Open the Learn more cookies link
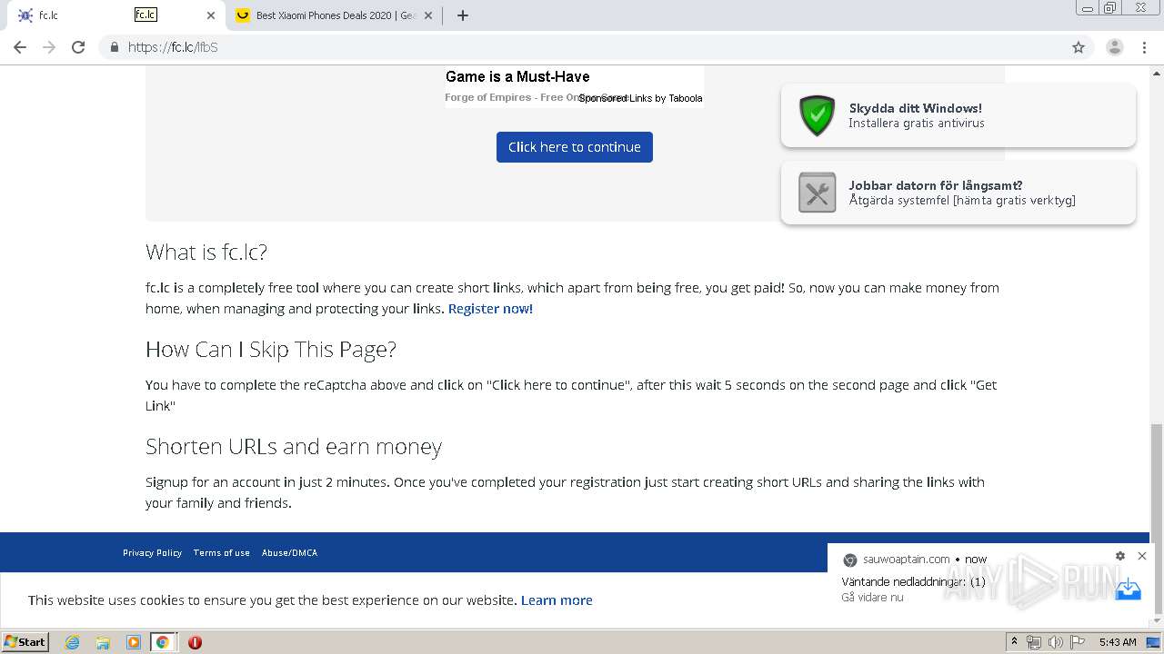Viewport: 1164px width, 654px height. [557, 600]
